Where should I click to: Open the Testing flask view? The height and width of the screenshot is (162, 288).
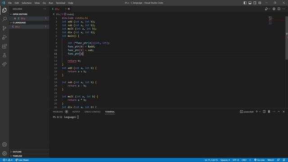(4, 55)
